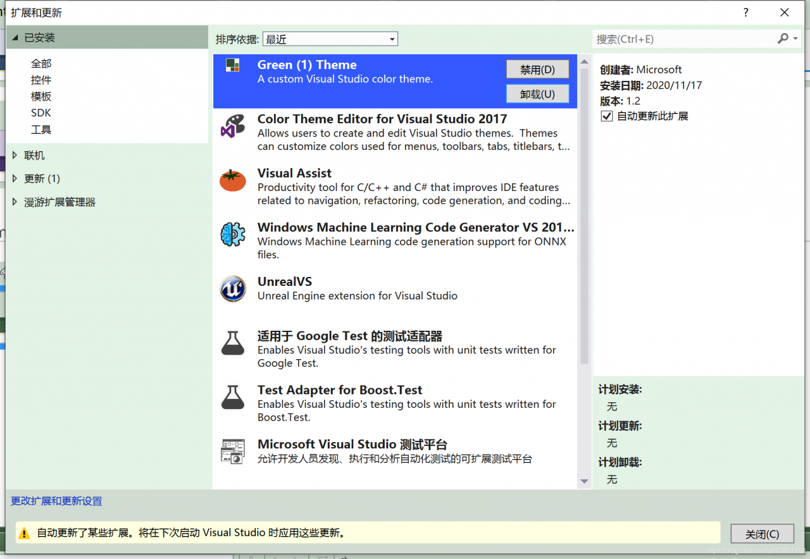
Task: Click the 版本: 1.2 text
Action: (x=620, y=101)
